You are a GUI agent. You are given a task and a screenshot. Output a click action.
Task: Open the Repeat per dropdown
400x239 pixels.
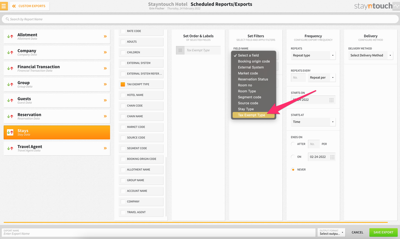click(x=322, y=77)
